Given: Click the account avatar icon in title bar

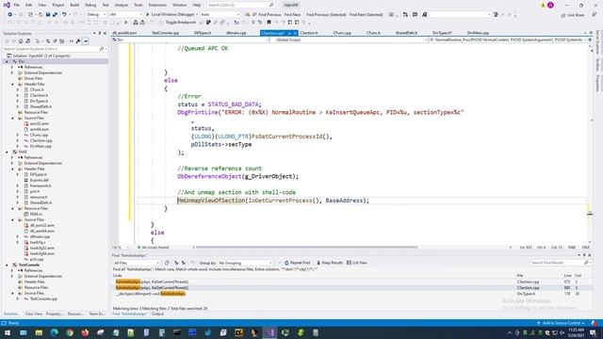Looking at the screenshot, I should (550, 5).
